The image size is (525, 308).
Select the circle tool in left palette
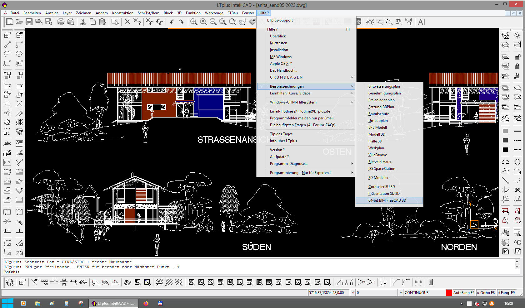click(19, 54)
